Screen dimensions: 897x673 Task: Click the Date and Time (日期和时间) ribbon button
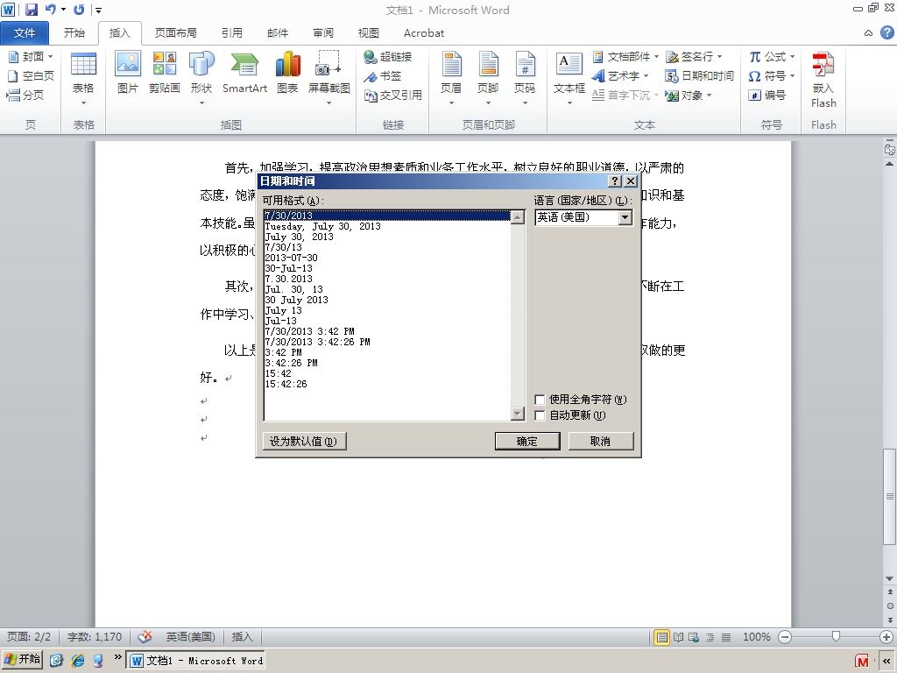(699, 75)
